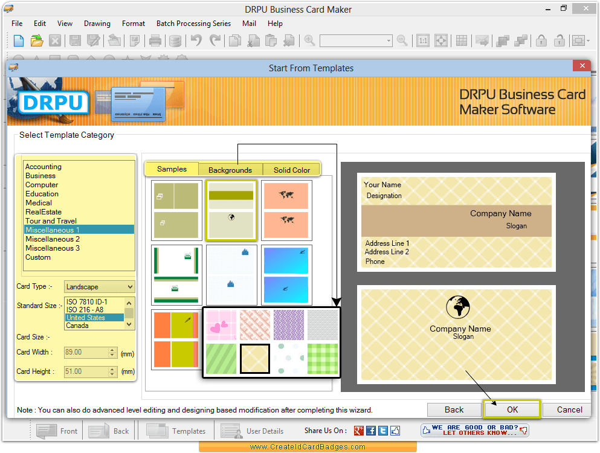Click the Copy icon in toolbar
The height and width of the screenshot is (453, 600).
(235, 40)
